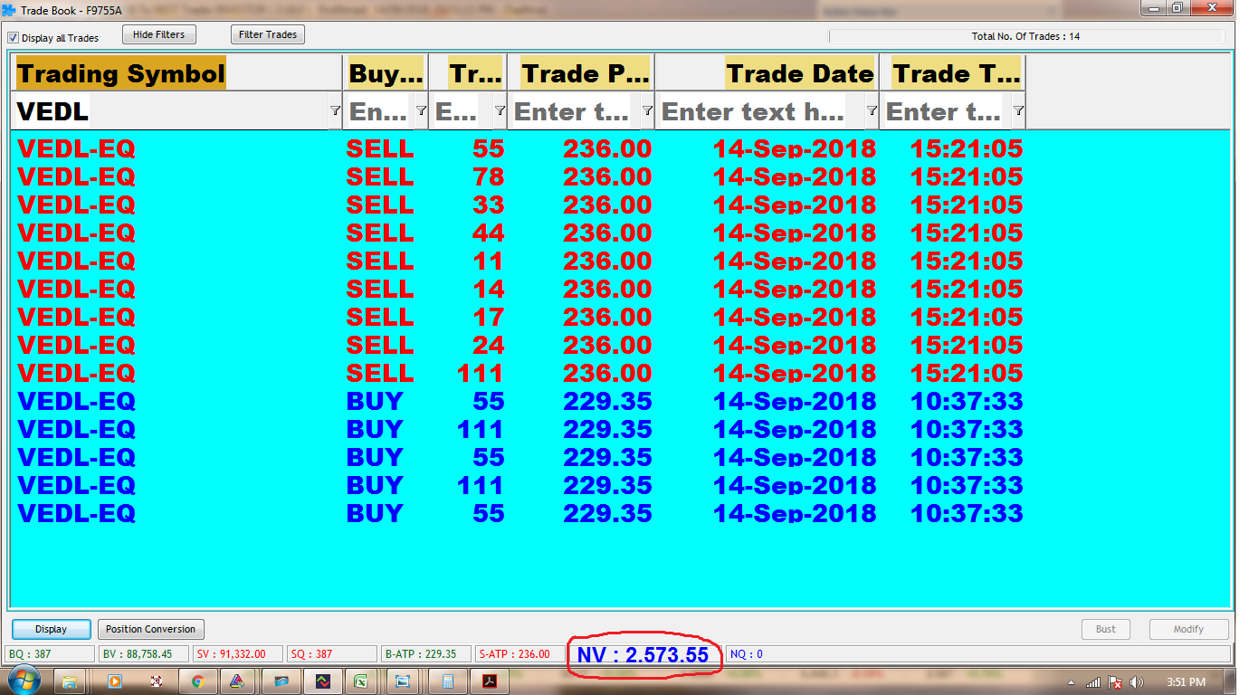Open the Windows Start menu

pyautogui.click(x=22, y=681)
